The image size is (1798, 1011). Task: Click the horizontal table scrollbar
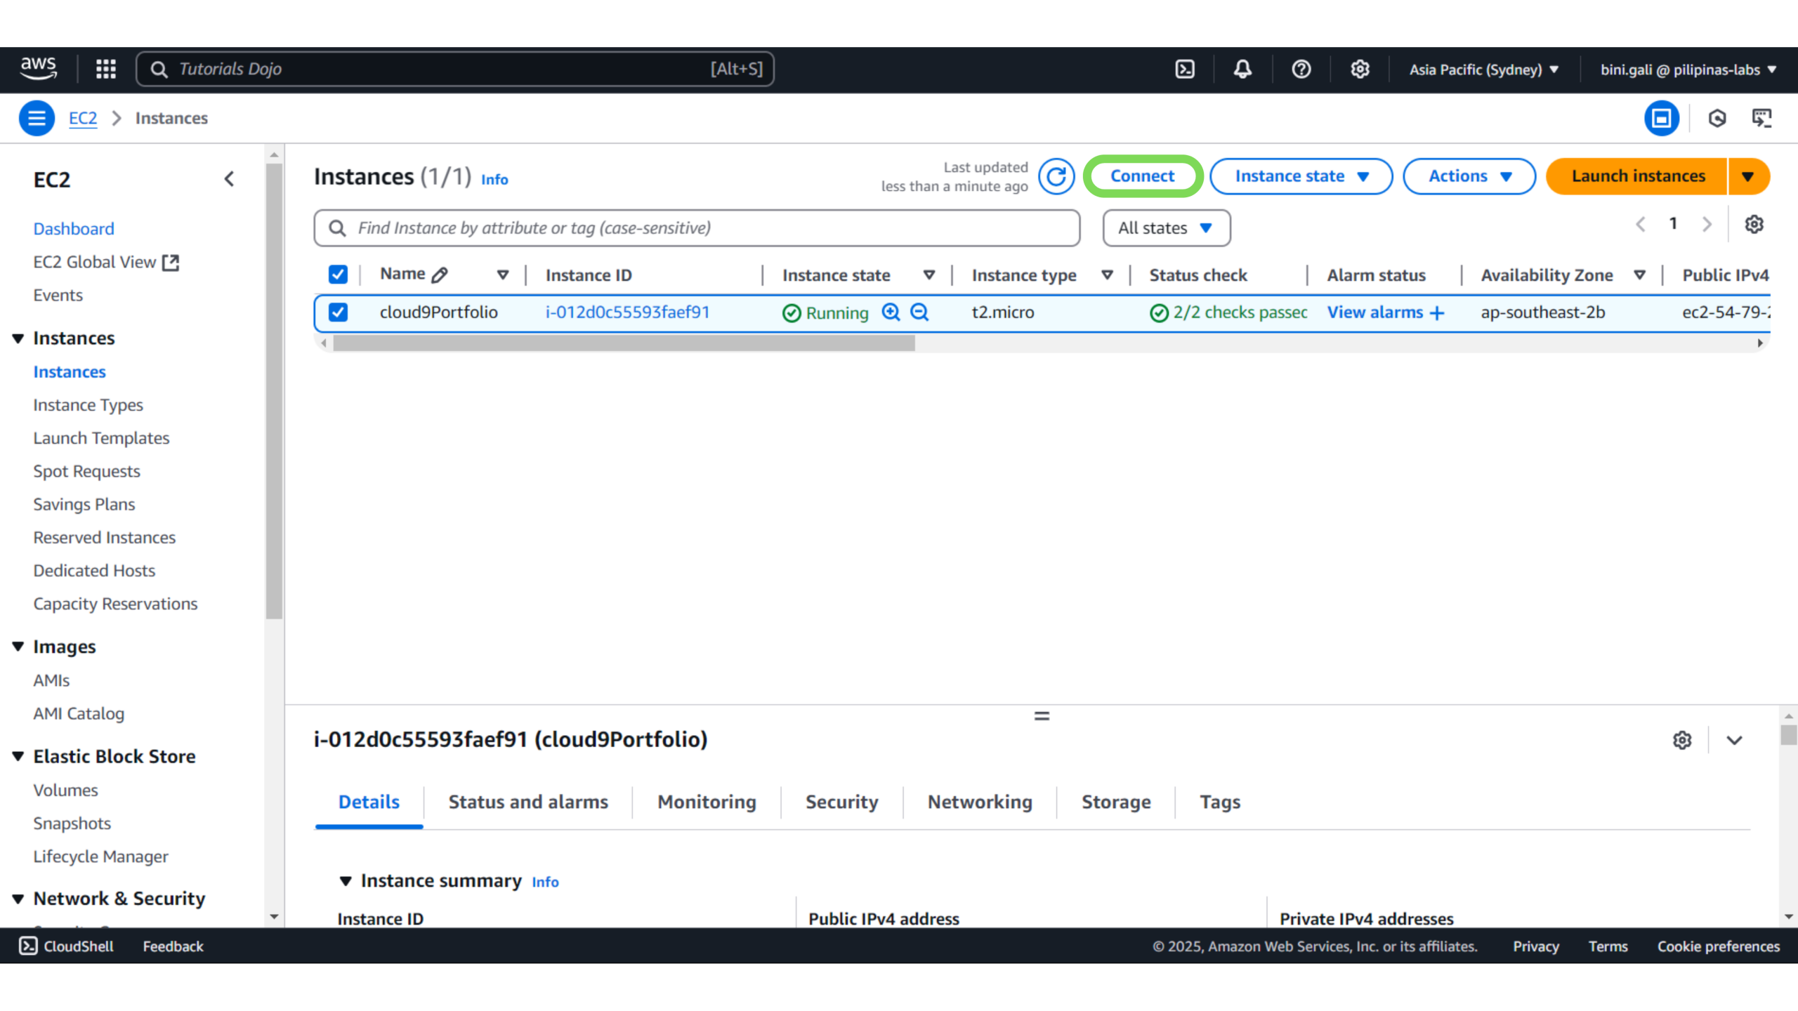624,343
